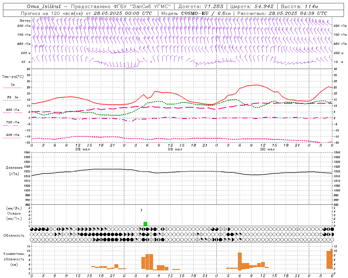Click the station name Oms_Isilkul in the header
The width and height of the screenshot is (348, 278).
(44, 7)
